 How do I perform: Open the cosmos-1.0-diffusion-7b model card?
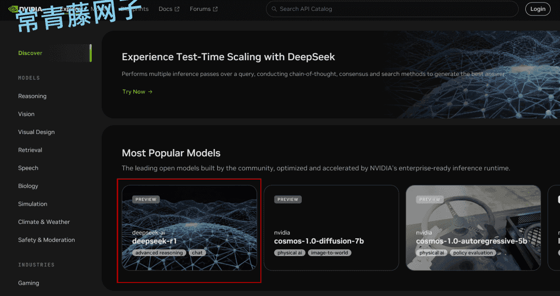click(x=331, y=228)
